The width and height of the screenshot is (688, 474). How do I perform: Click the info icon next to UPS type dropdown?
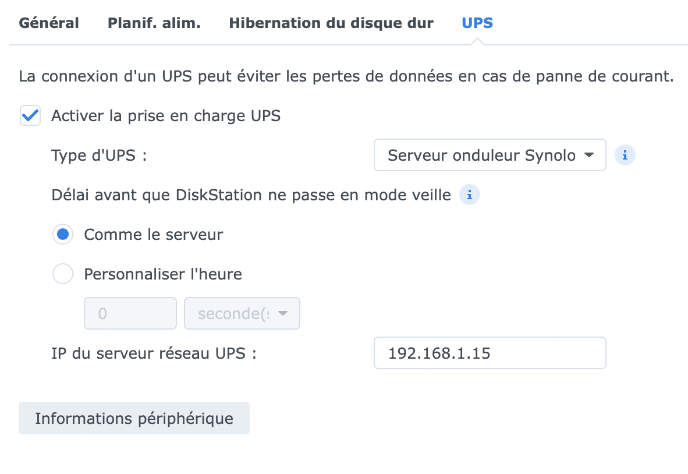[625, 155]
